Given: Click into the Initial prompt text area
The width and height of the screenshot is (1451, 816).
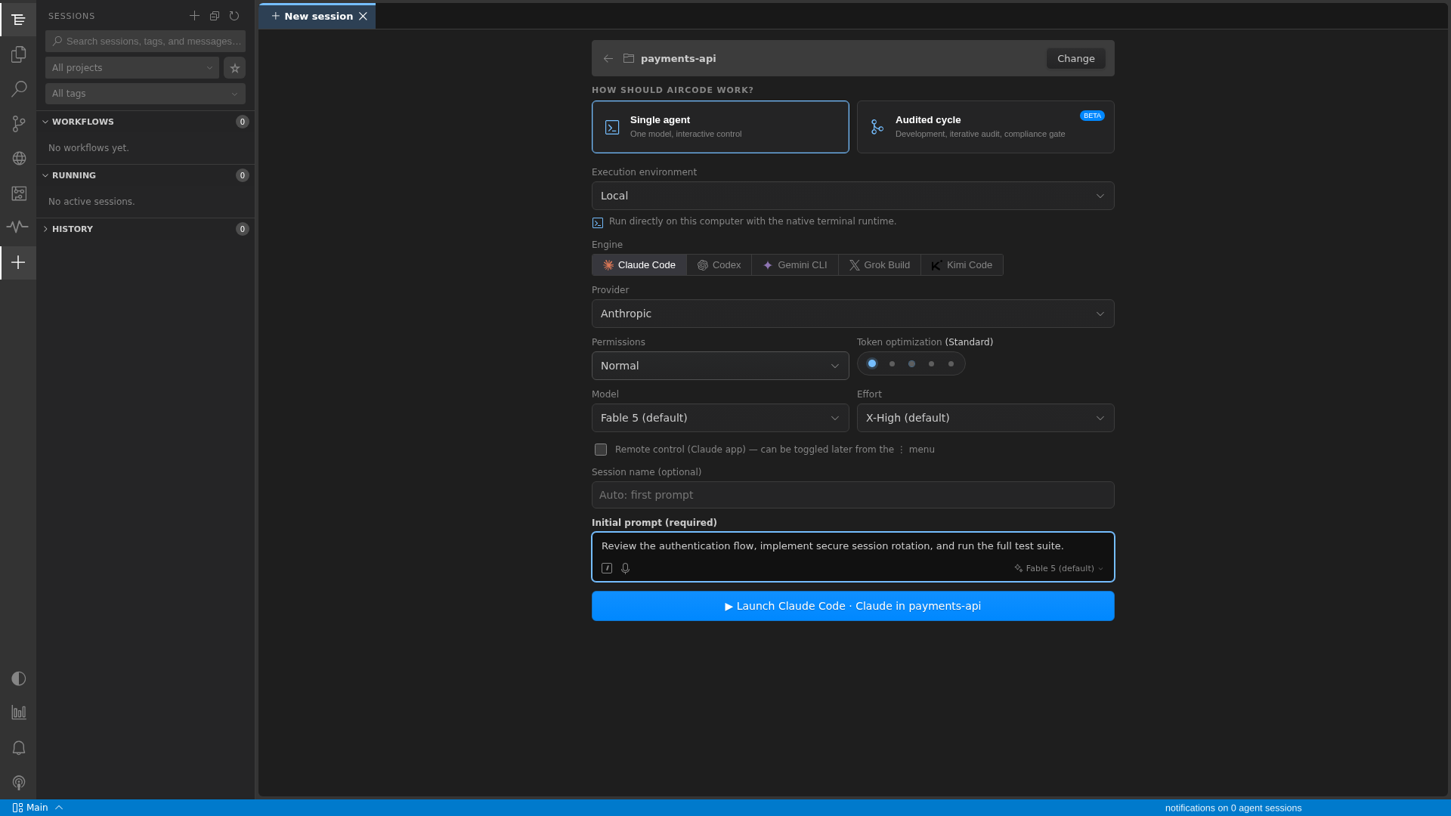Looking at the screenshot, I should pyautogui.click(x=852, y=546).
